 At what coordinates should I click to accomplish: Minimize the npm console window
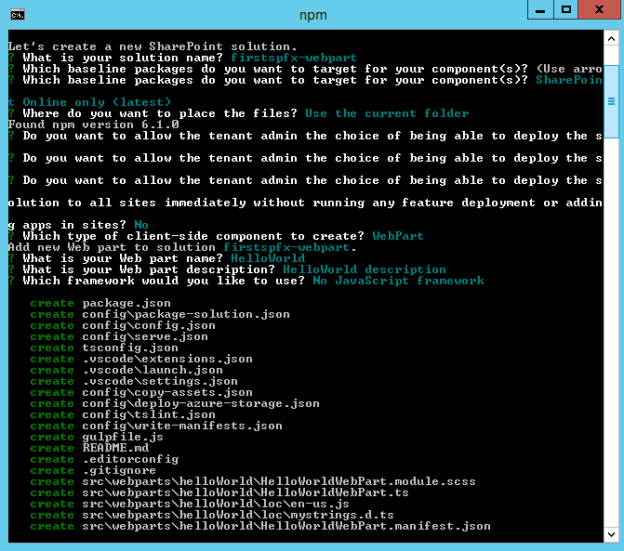540,10
